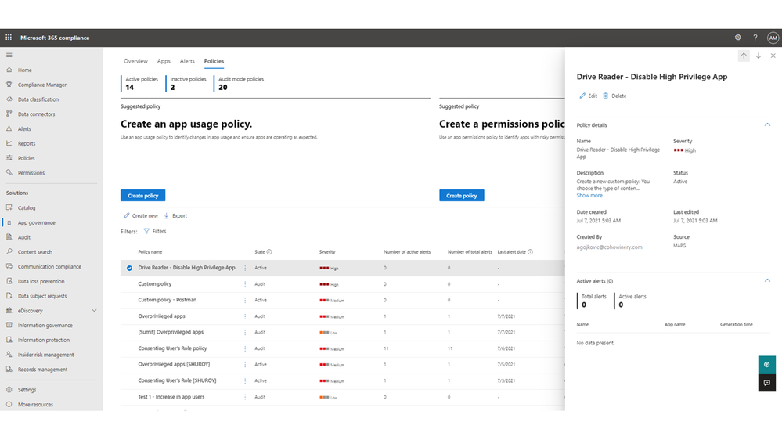Go to previous item with up arrow
Screen dimensions: 782x440
744,56
